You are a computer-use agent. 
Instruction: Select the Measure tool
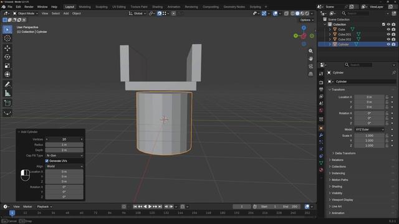tap(7, 93)
